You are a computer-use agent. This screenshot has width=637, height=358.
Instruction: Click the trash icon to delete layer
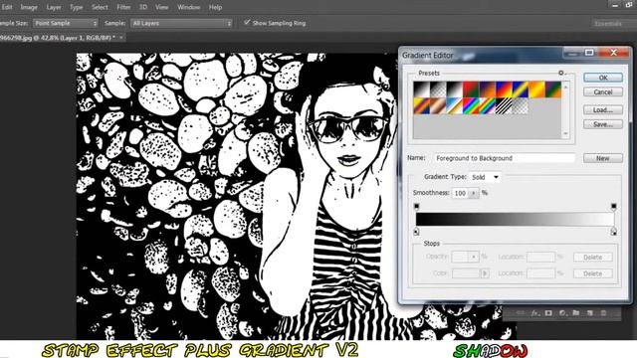pyautogui.click(x=603, y=313)
